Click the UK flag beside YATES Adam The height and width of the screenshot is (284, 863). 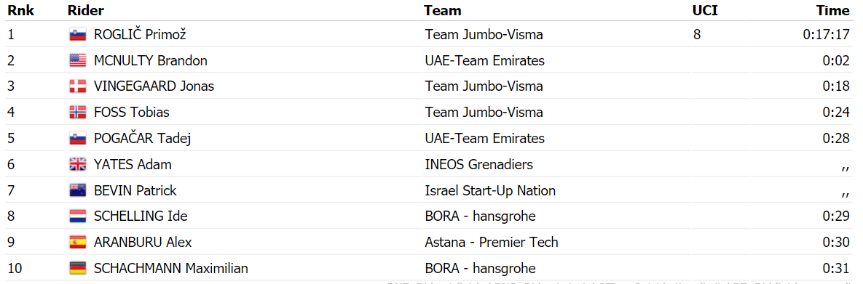(78, 165)
